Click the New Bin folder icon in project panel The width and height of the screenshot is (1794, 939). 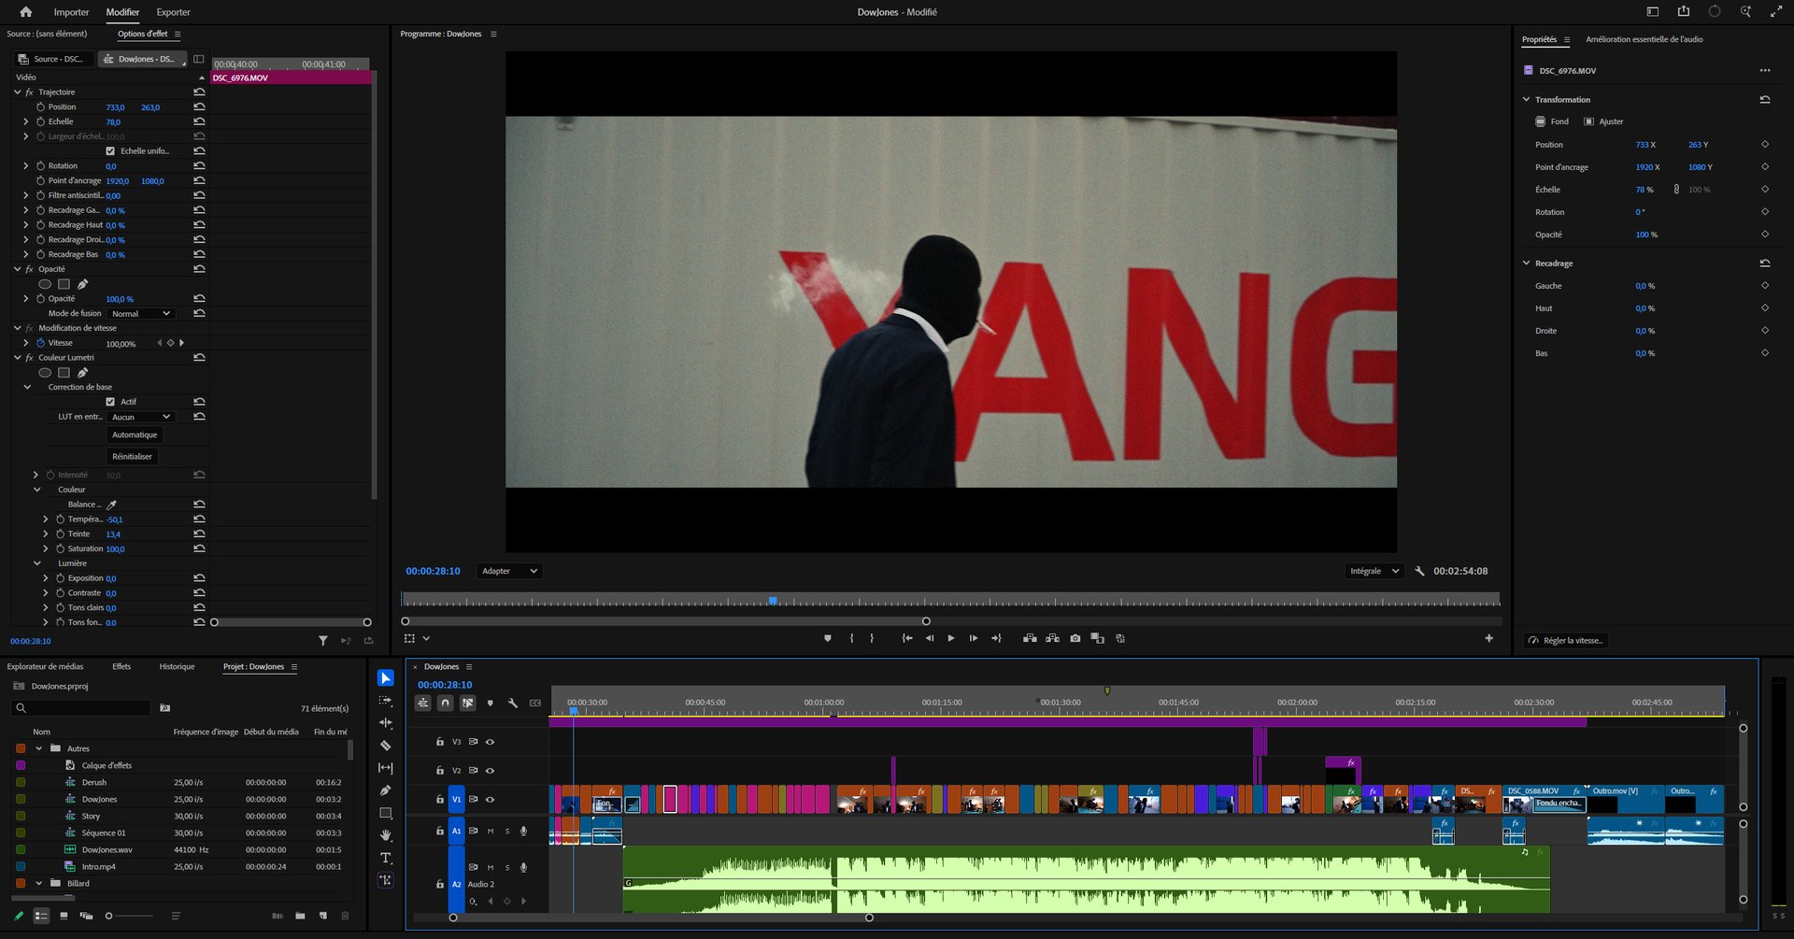(300, 916)
